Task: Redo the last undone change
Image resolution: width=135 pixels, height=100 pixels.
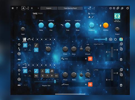Action: 106,8
